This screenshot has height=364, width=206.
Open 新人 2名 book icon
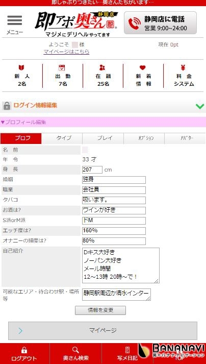(x=21, y=68)
